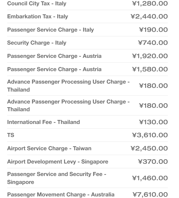This screenshot has width=179, height=198.
Task: Click the ¥370.00 Singapore levy amount
Action: coord(153,162)
